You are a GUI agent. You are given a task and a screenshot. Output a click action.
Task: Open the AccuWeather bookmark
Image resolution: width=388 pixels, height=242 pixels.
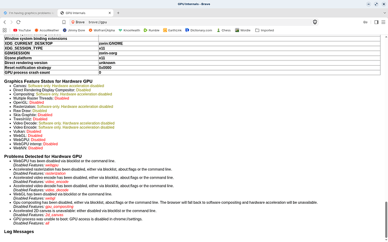(x=47, y=30)
